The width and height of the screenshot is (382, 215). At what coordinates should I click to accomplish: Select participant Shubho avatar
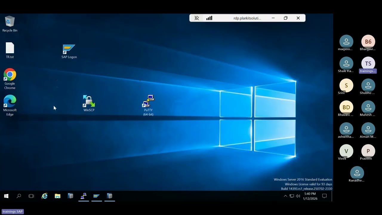click(368, 85)
